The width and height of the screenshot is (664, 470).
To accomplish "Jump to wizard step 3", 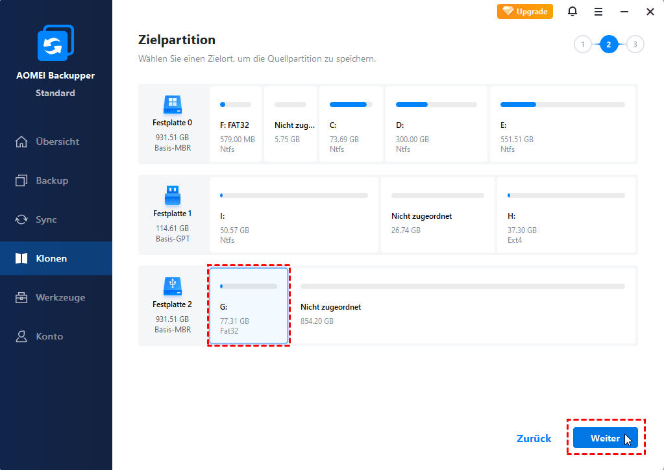I will click(635, 44).
